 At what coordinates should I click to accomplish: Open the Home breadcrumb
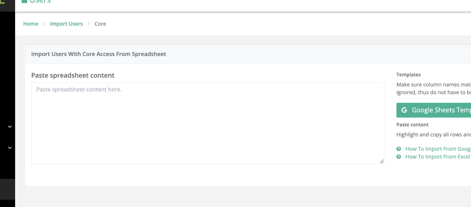[30, 24]
